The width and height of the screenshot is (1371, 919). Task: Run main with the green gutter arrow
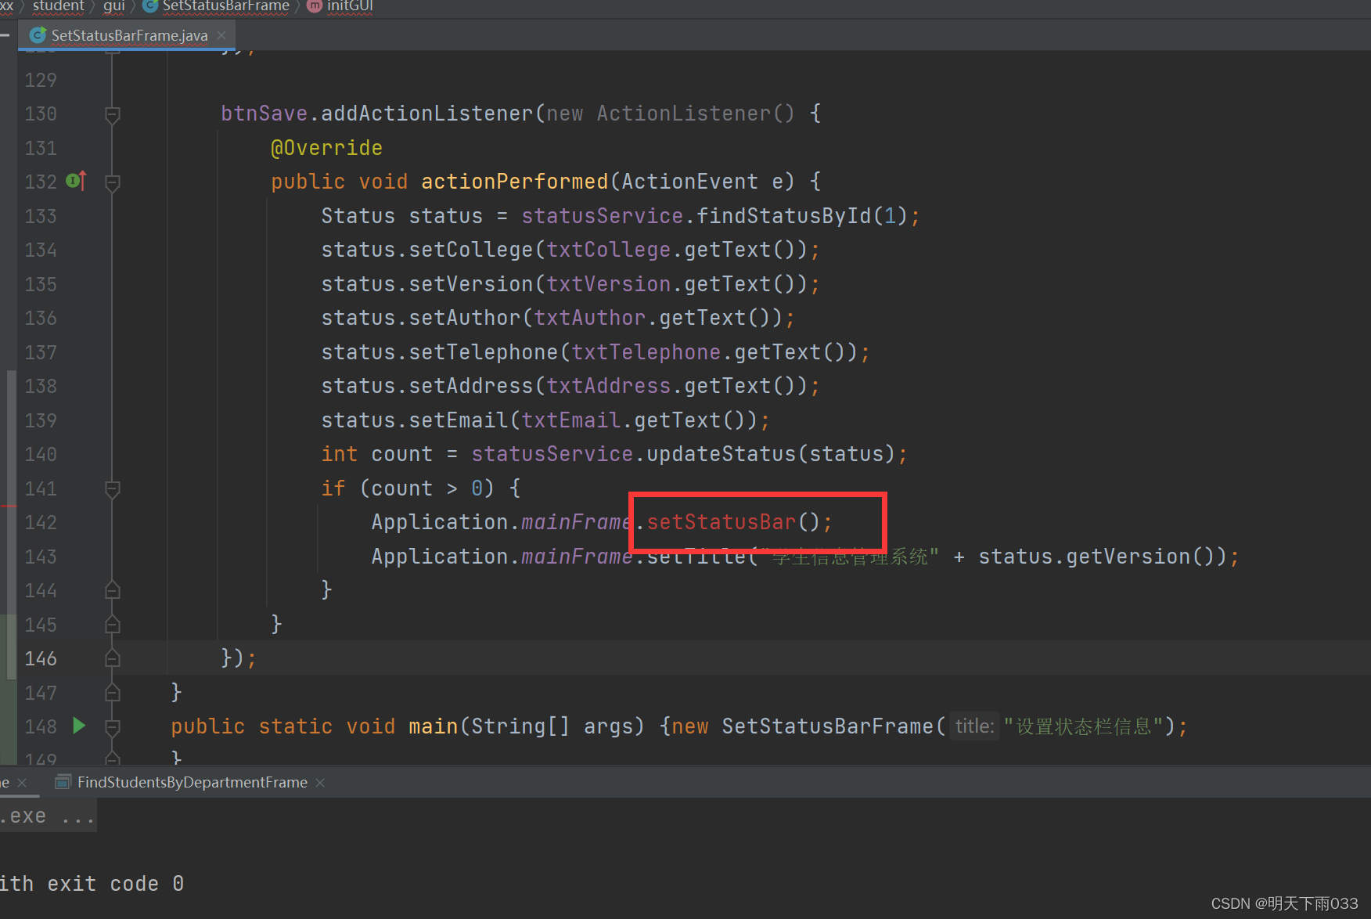tap(79, 726)
